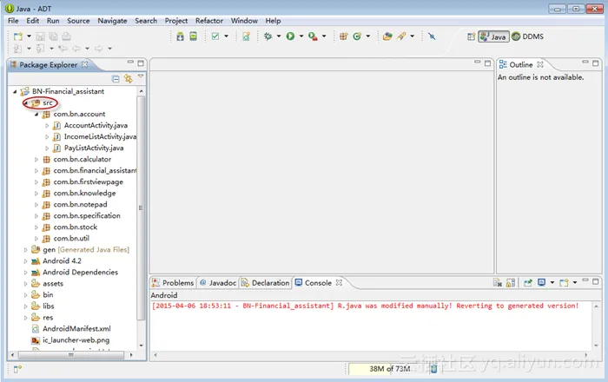The width and height of the screenshot is (608, 382).
Task: Click the Android SDK Manager toolbar icon
Action: click(180, 36)
